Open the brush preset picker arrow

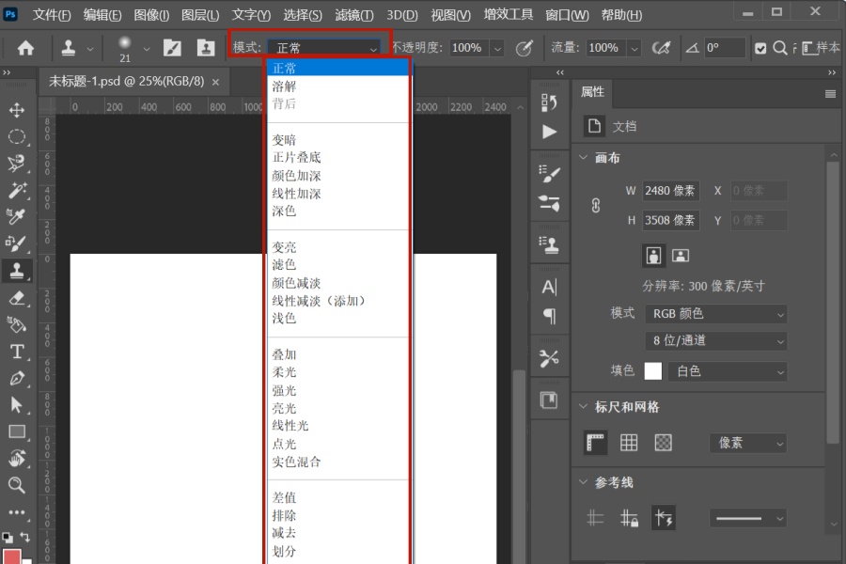(x=147, y=49)
